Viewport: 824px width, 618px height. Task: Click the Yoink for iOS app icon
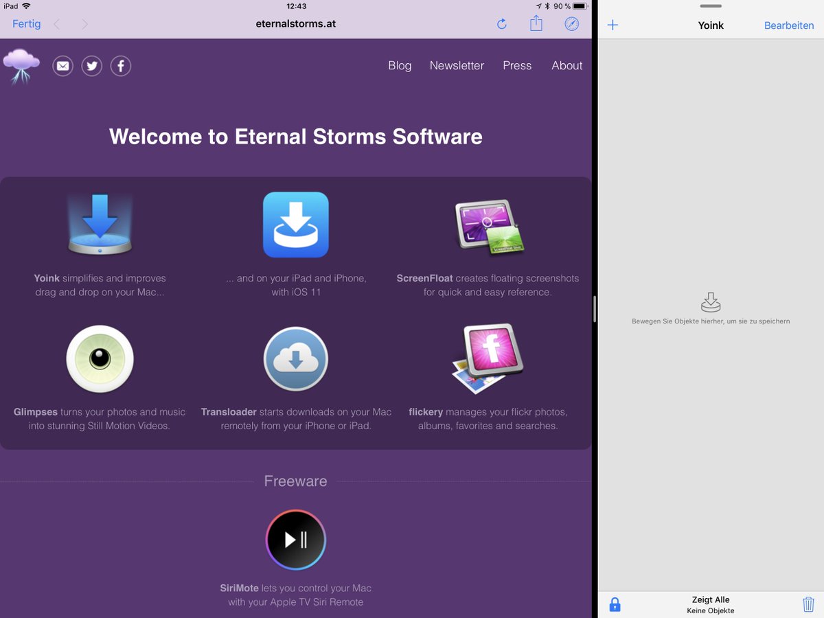tap(296, 225)
